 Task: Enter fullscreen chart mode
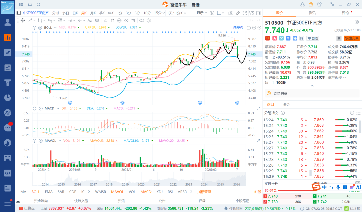pyautogui.click(x=245, y=13)
